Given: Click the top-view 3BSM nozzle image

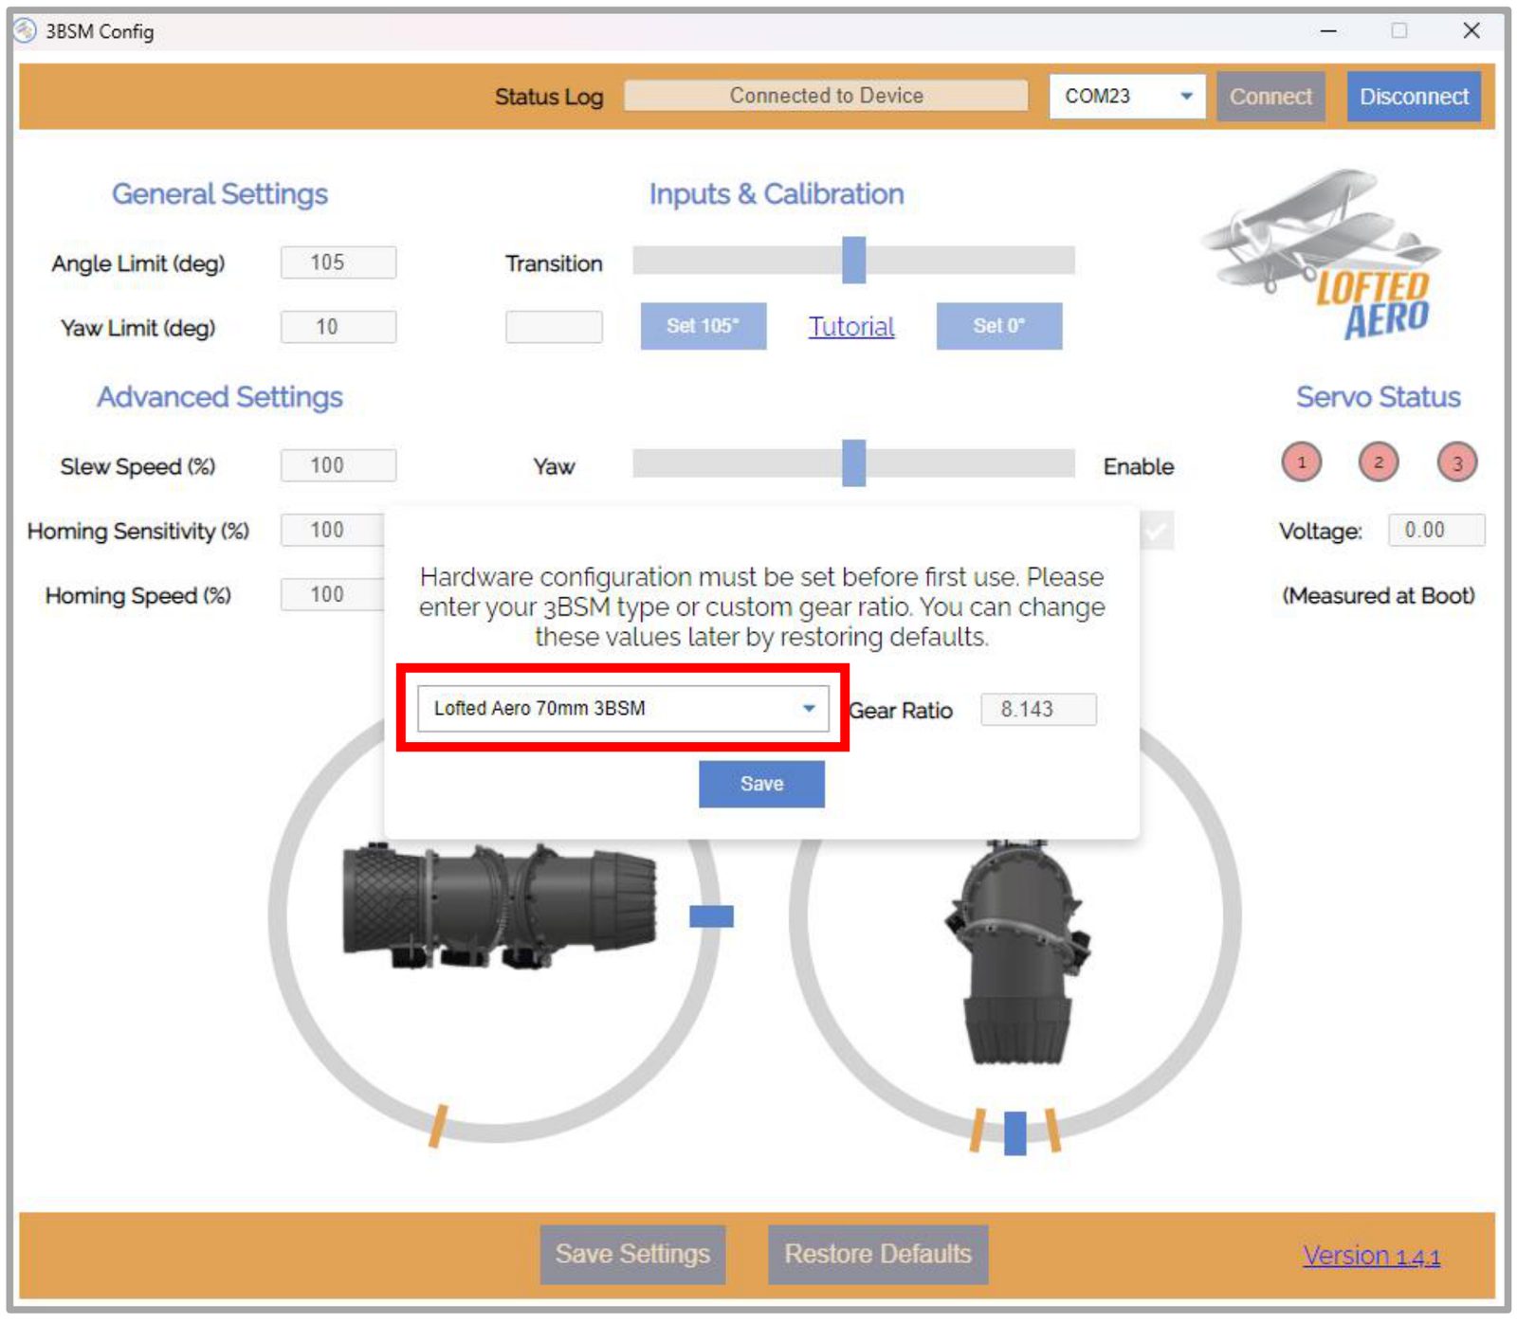Looking at the screenshot, I should coord(1017,951).
